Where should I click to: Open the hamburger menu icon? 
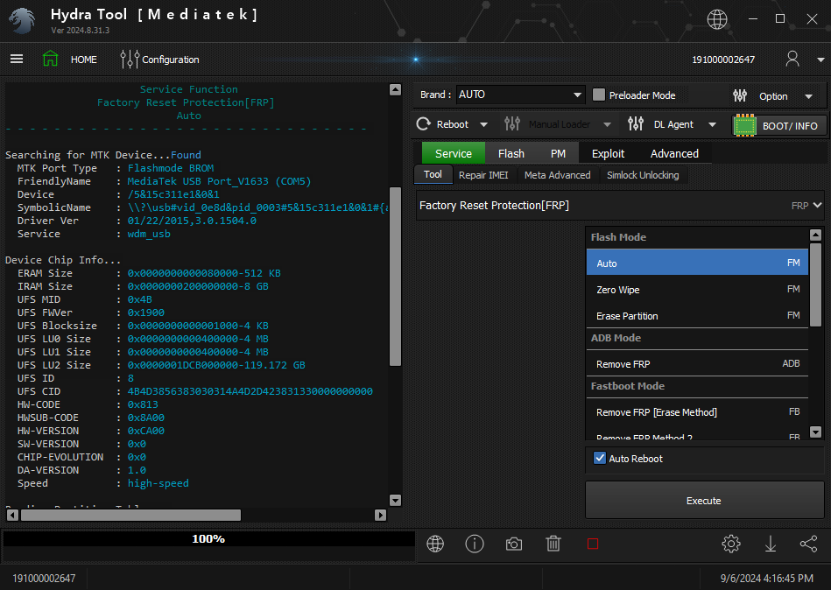coord(17,59)
